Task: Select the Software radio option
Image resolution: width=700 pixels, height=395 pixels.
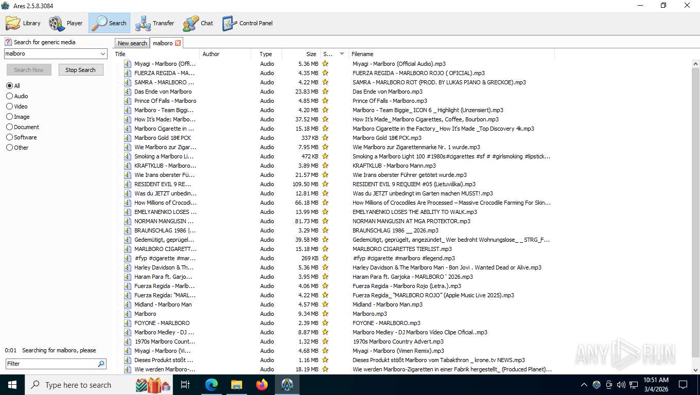Action: (22, 137)
